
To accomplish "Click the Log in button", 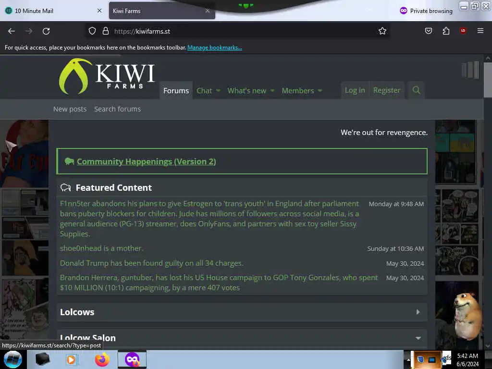I will (355, 90).
